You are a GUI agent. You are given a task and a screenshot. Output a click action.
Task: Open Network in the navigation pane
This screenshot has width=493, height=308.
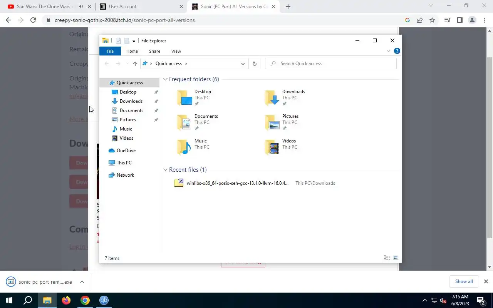(x=125, y=175)
